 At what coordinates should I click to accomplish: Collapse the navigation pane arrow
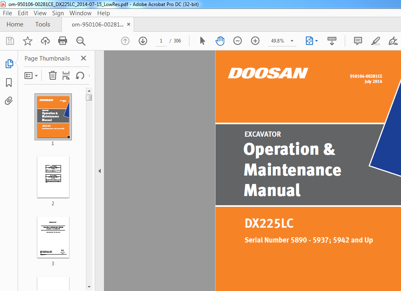[x=100, y=171]
